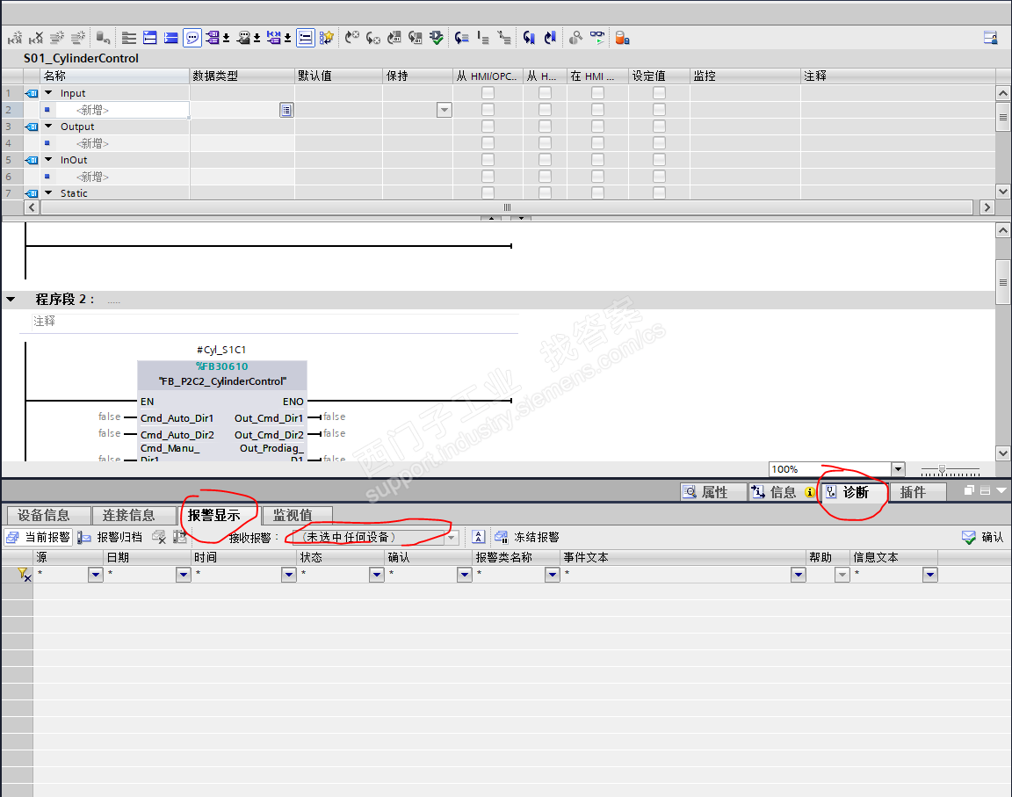Click the insert row toolbar icon
Viewport: 1012px width, 797px height.
pyautogui.click(x=57, y=38)
